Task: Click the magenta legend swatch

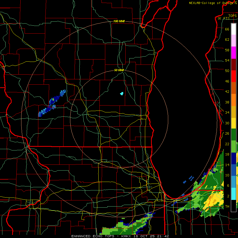Action: pyautogui.click(x=234, y=53)
